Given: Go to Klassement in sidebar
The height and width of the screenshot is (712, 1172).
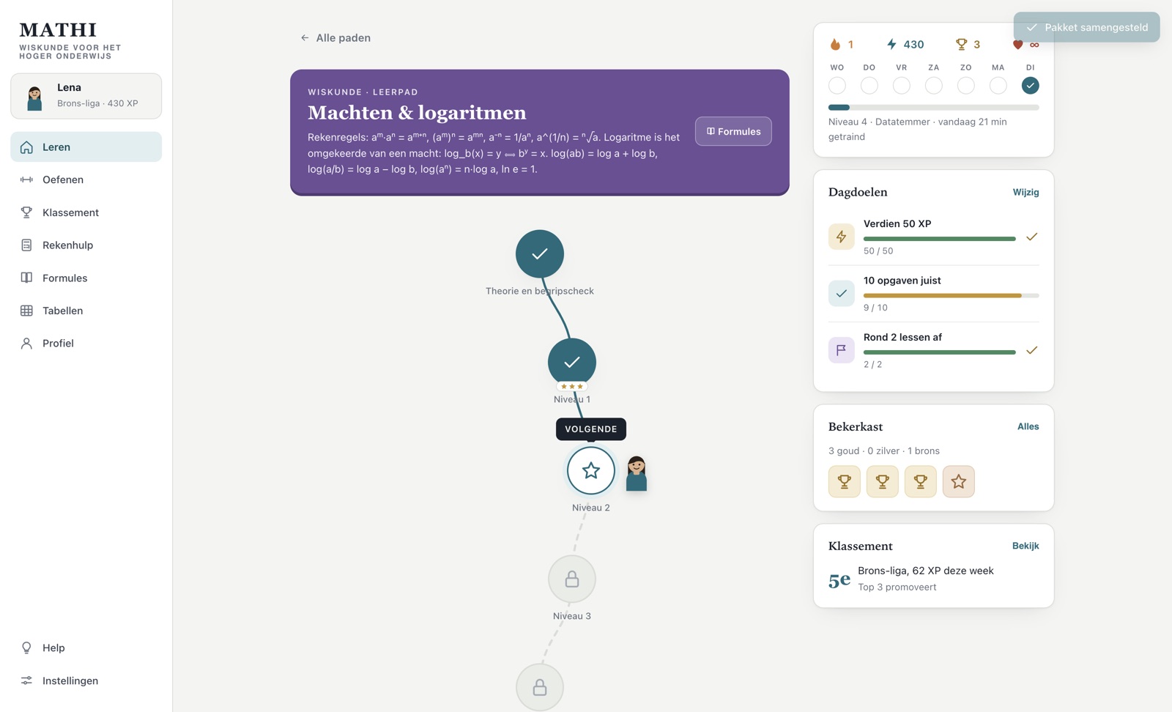Looking at the screenshot, I should tap(86, 212).
